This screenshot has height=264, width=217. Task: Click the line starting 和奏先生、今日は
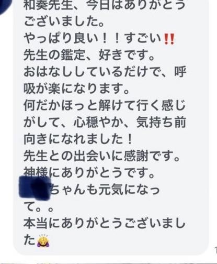(104, 5)
